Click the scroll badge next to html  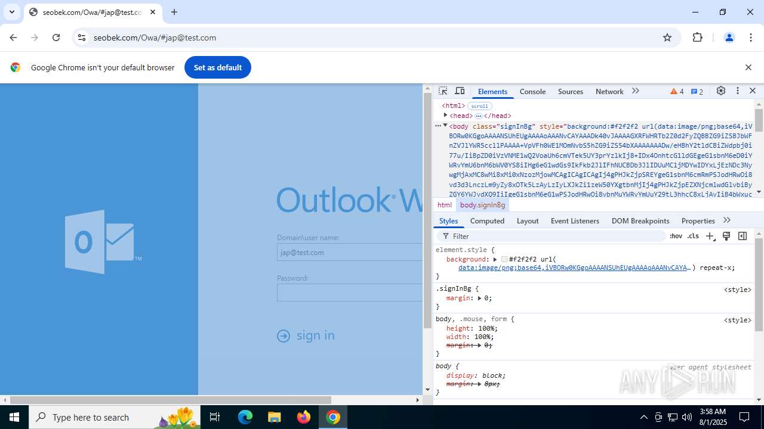point(479,106)
